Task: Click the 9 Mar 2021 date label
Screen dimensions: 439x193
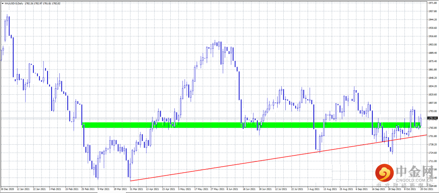Action: [x=104, y=189]
